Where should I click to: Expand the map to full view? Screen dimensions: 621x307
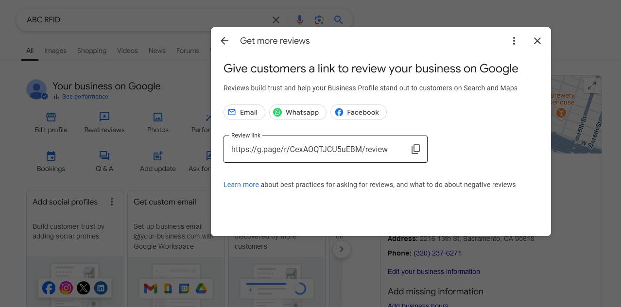click(x=591, y=86)
